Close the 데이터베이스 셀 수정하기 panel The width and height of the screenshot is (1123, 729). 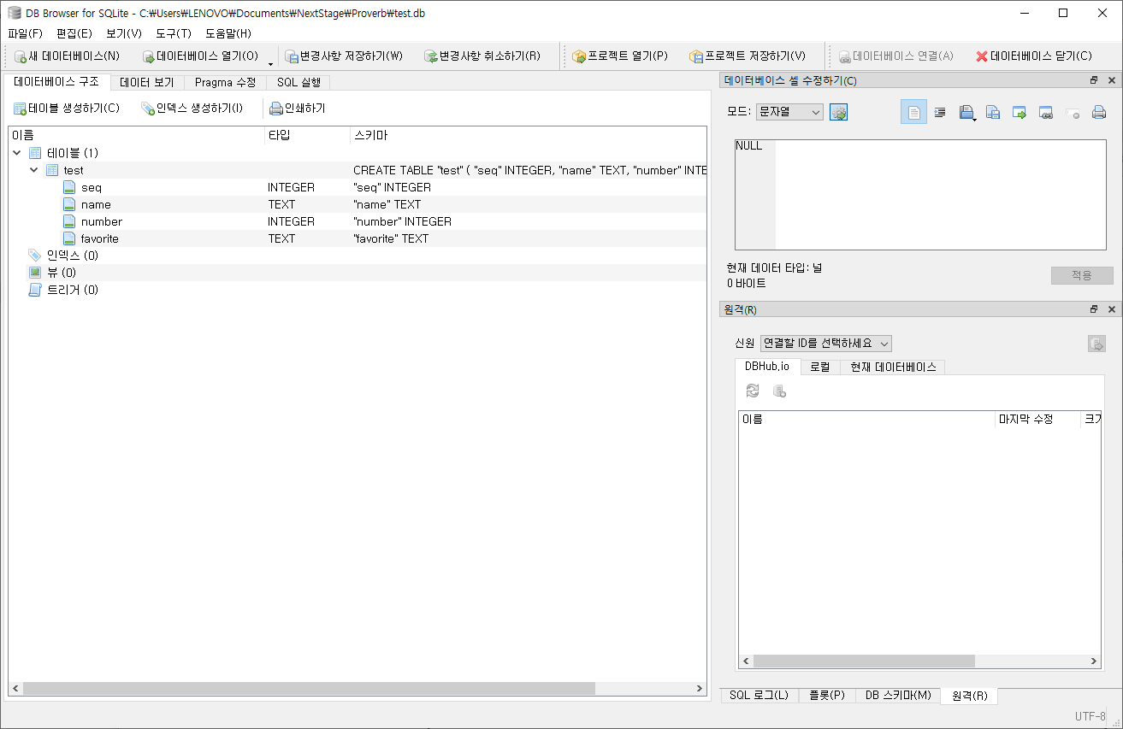1112,80
